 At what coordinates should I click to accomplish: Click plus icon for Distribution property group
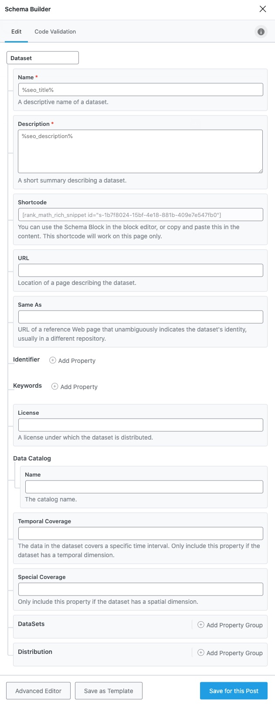(201, 653)
